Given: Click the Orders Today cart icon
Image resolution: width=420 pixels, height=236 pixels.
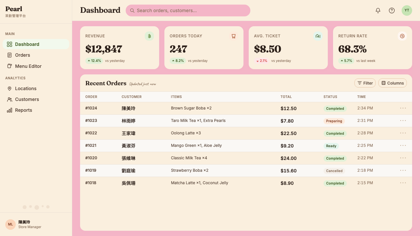Looking at the screenshot, I should click(x=234, y=36).
